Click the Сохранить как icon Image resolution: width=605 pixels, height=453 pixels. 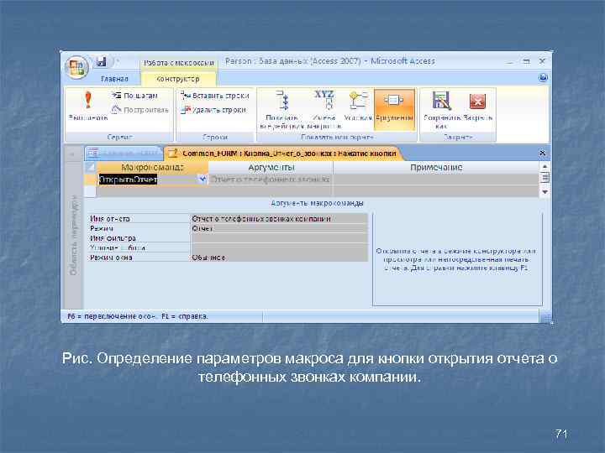click(x=441, y=110)
